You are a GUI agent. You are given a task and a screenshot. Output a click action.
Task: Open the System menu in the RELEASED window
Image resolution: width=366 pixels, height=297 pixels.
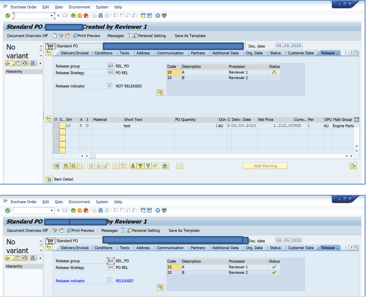coord(102,202)
